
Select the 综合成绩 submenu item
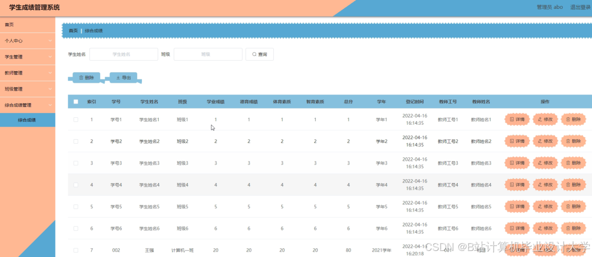click(28, 120)
